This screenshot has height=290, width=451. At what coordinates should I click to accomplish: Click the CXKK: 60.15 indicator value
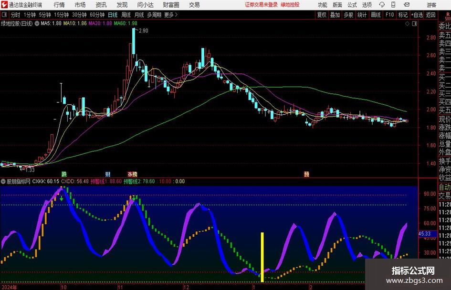tap(45, 181)
